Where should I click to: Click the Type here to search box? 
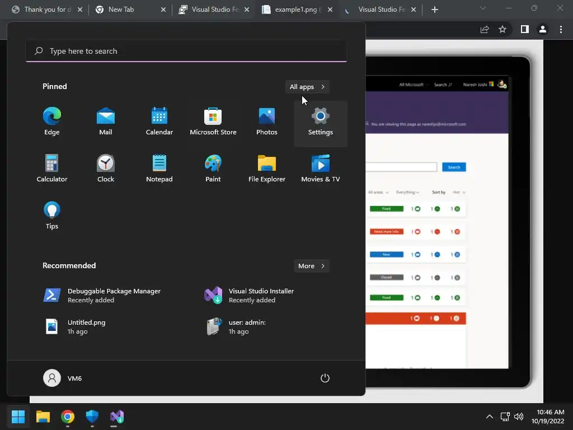[186, 51]
